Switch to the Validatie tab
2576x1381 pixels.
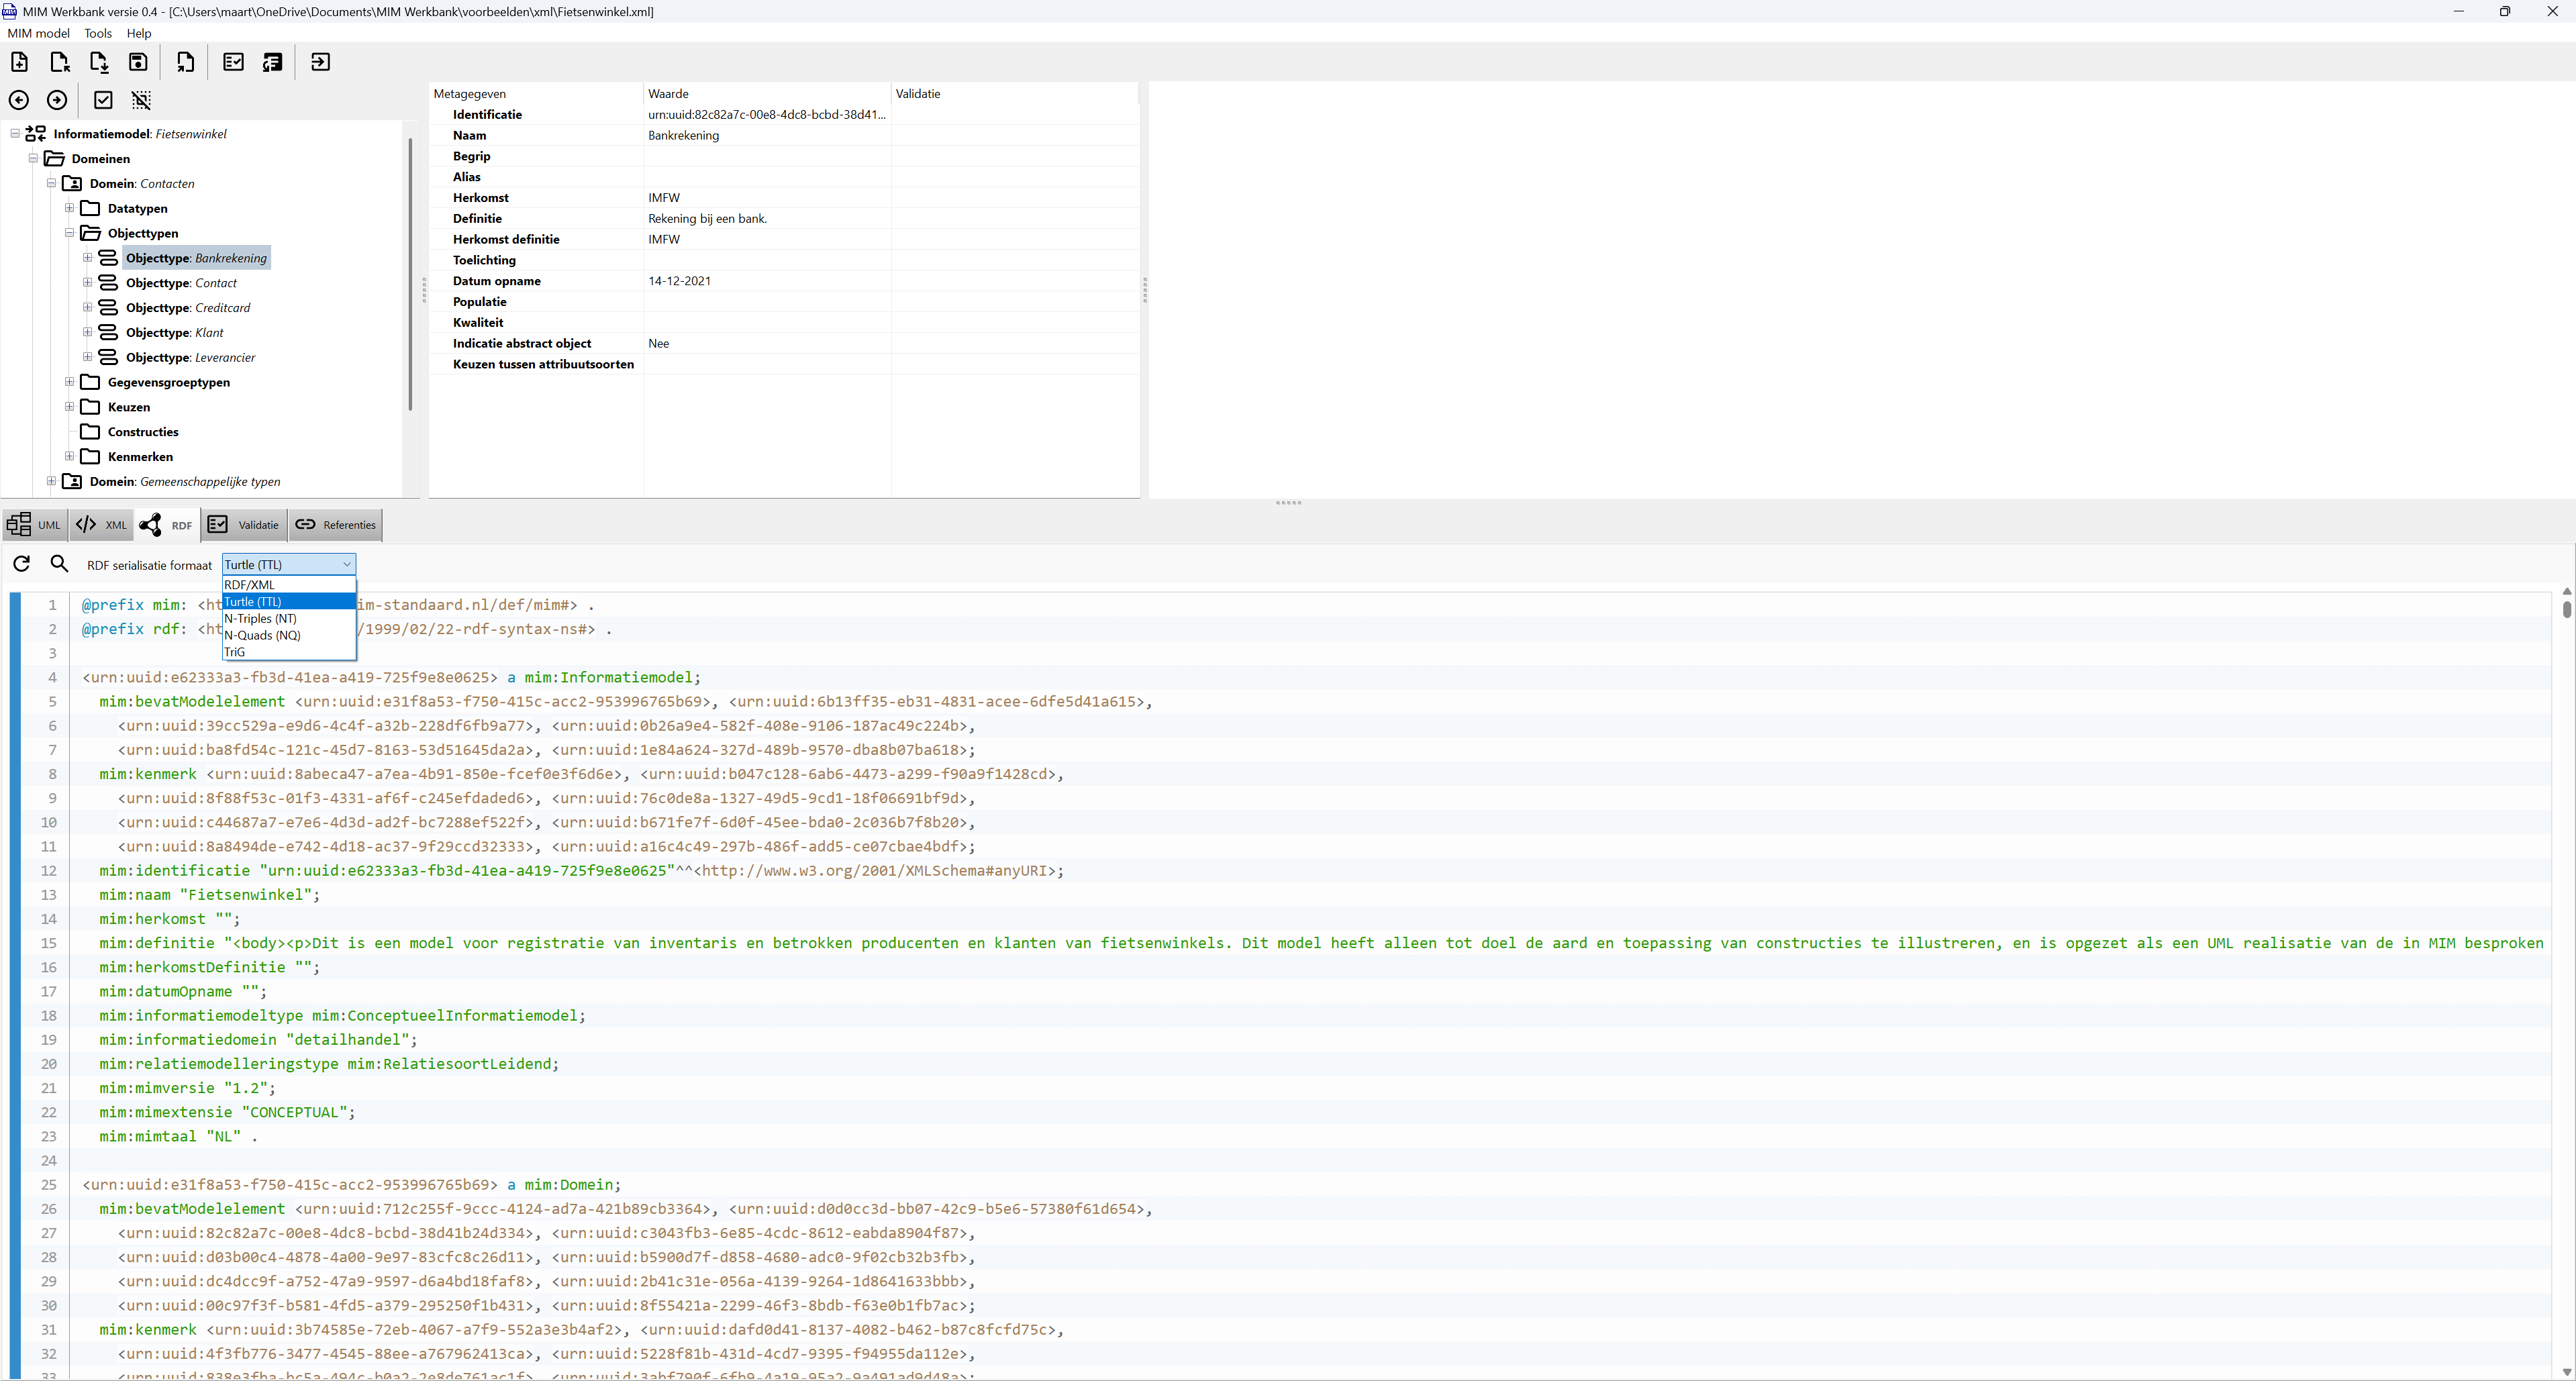point(245,525)
